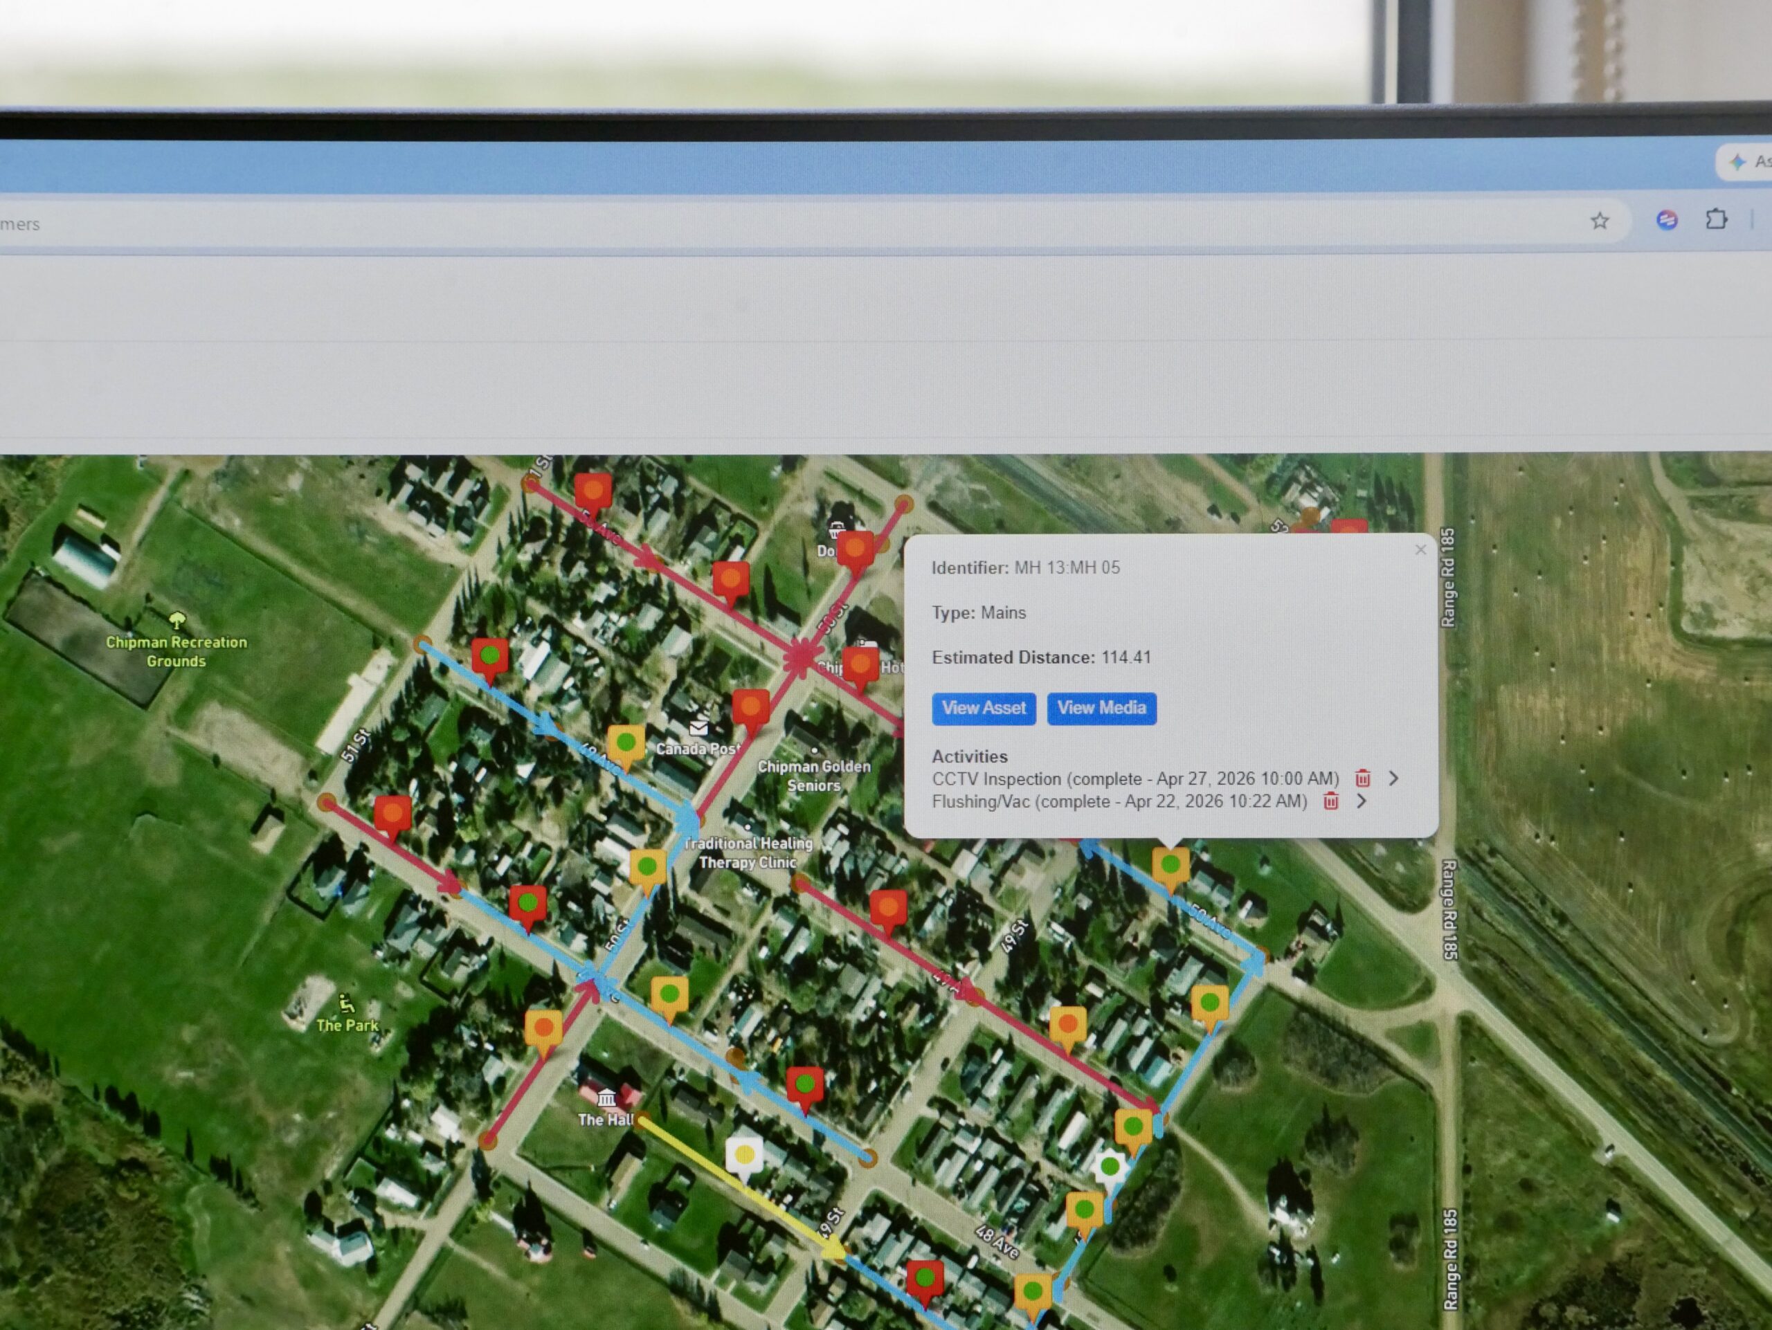
Task: Select the red green-dot marker beside 48 Ave label
Action: (925, 1281)
